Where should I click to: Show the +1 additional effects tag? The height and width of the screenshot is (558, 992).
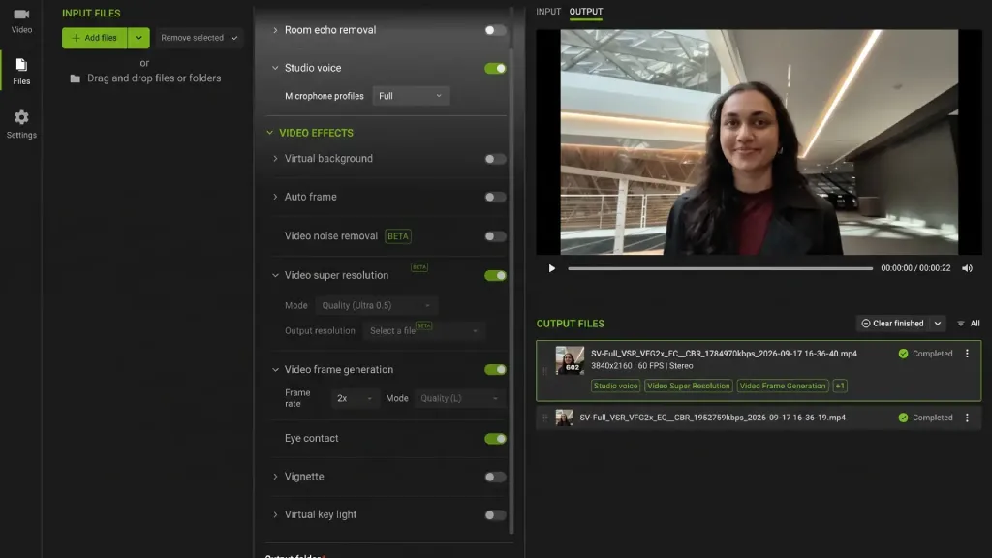[x=840, y=386]
